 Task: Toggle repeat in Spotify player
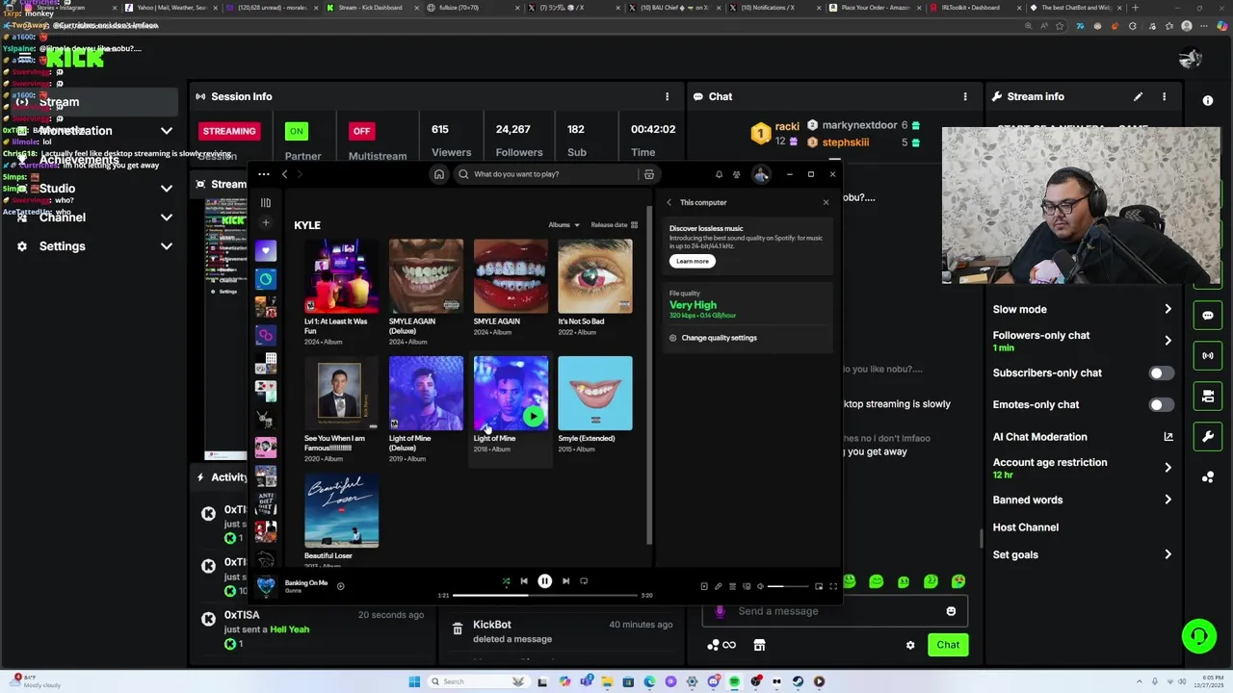(584, 581)
